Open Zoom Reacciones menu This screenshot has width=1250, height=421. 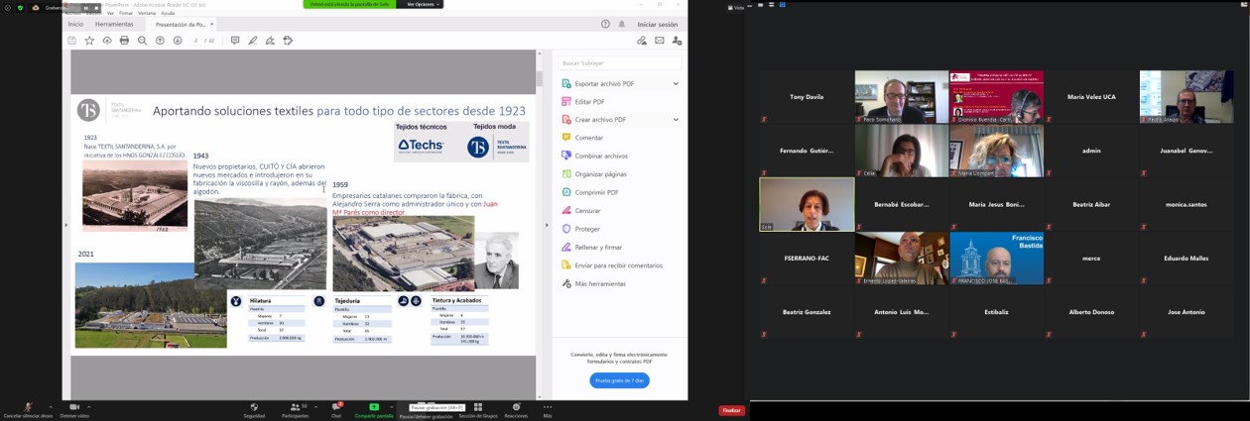(x=516, y=408)
